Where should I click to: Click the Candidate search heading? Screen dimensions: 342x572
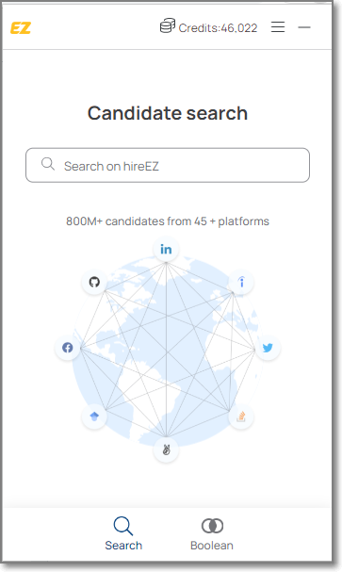click(168, 113)
